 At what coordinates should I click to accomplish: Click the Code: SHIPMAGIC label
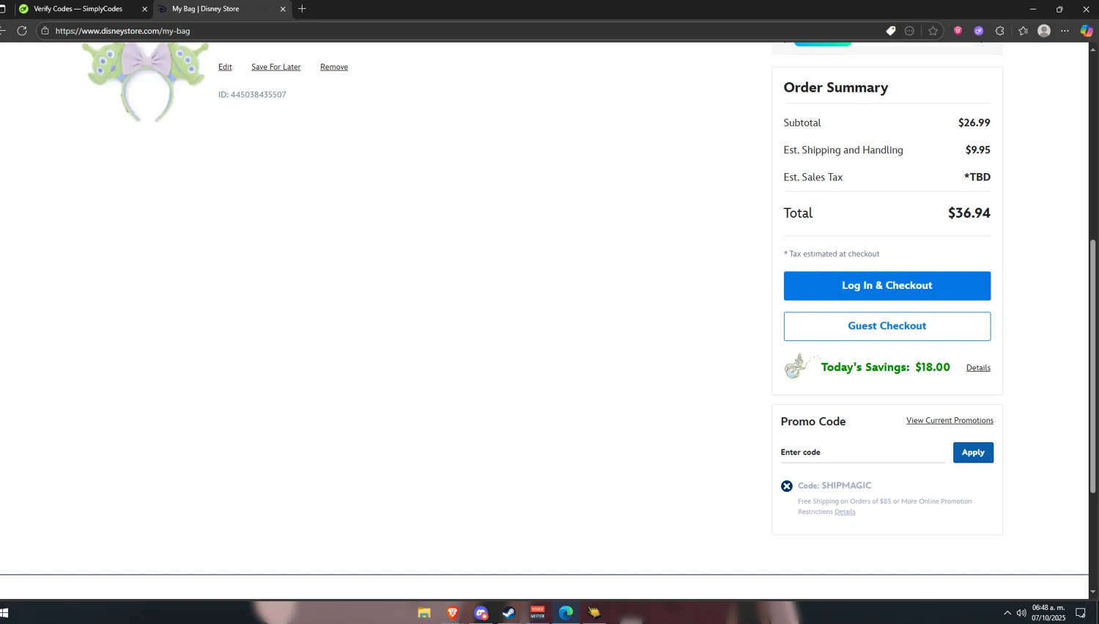tap(835, 485)
